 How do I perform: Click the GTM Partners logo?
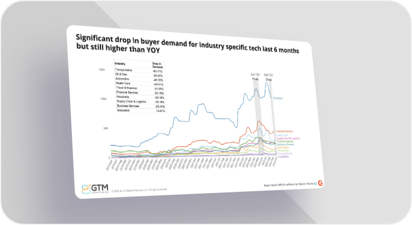click(x=95, y=189)
